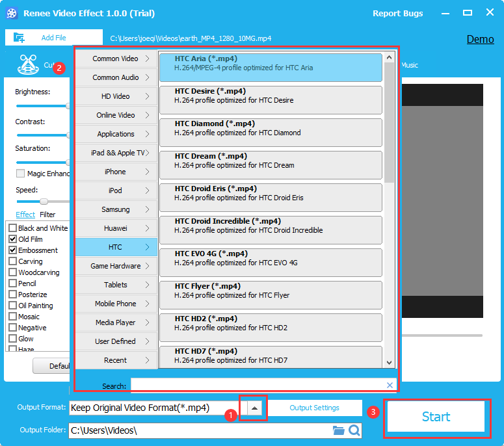Clear search using the X icon

coord(390,386)
